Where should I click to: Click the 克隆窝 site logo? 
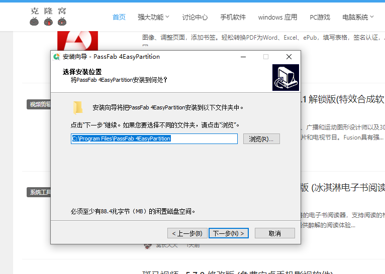coord(48,17)
